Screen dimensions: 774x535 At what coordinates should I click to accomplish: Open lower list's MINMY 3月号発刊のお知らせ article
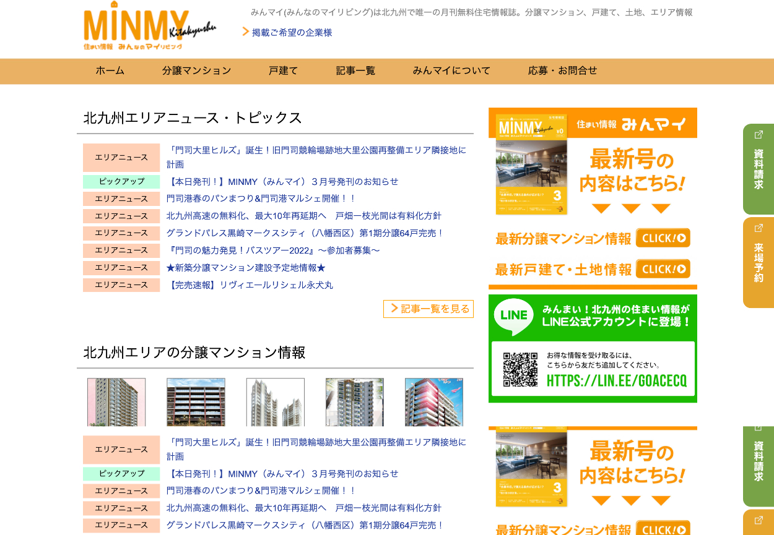[x=282, y=474]
